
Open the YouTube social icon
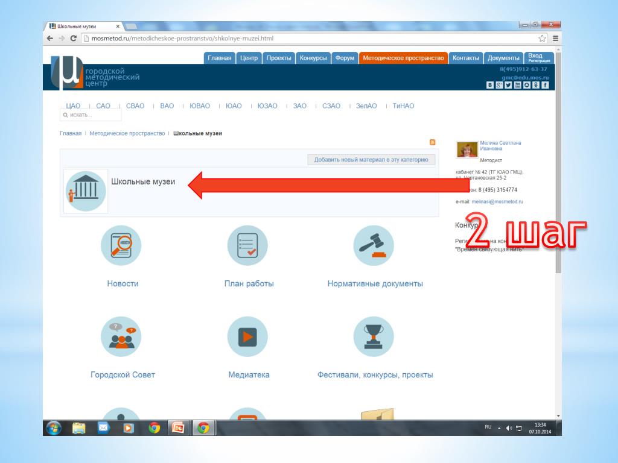tap(517, 85)
